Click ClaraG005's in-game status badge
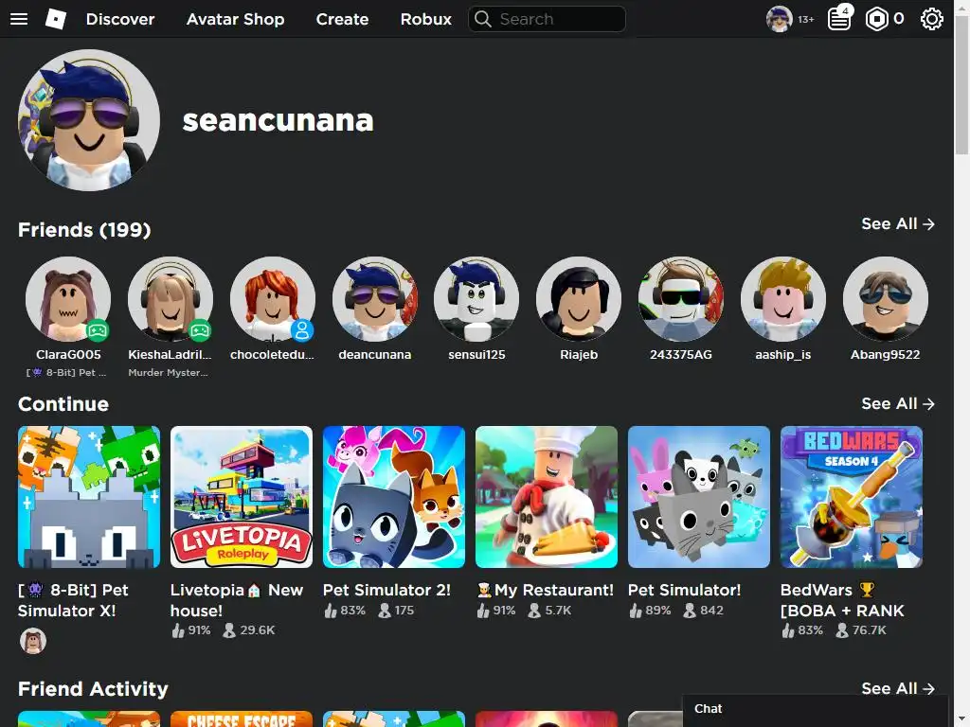This screenshot has height=727, width=970. 98,330
